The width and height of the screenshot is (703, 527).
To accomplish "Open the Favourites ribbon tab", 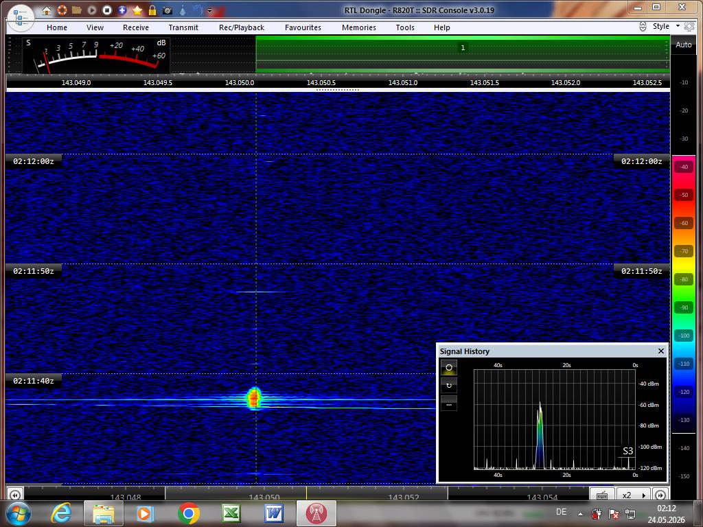I will (x=303, y=27).
